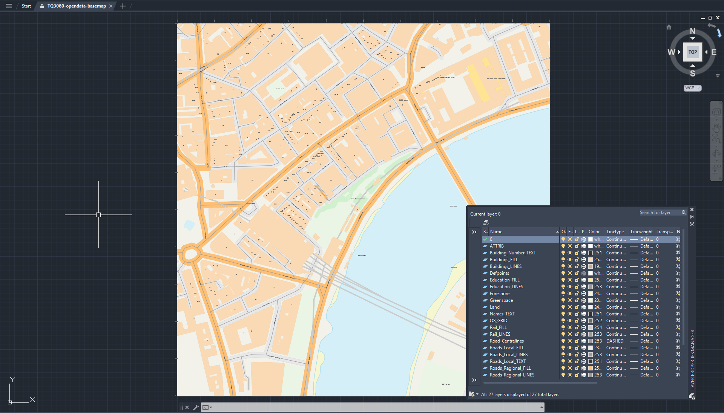Open ShowMotion from the navigation bar

716,168
